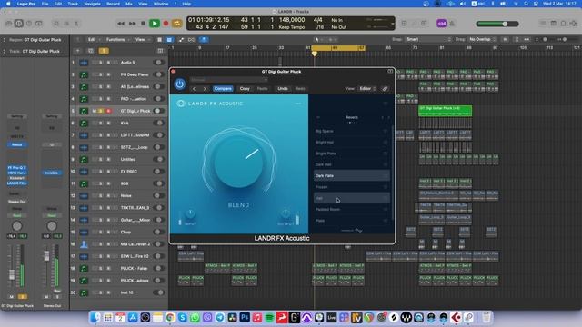Click the Play button in the transport
Image resolution: width=582 pixels, height=327 pixels.
[x=155, y=24]
